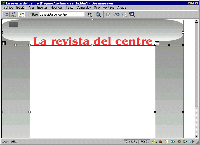Click the window resize grip in status bar
This screenshot has width=200, height=145.
pos(197,142)
